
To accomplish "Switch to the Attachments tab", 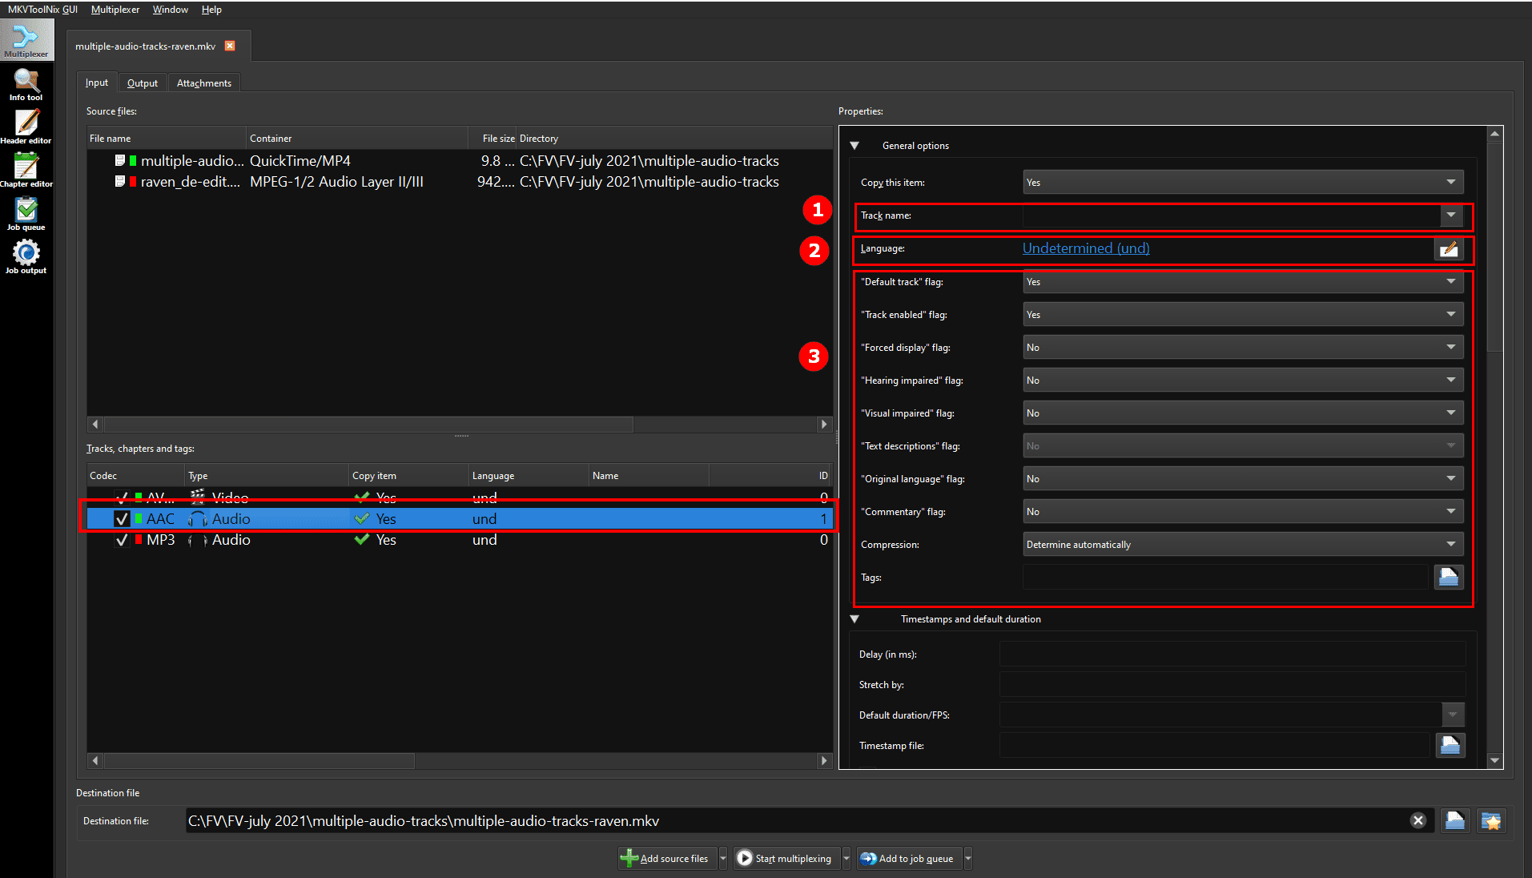I will [204, 83].
